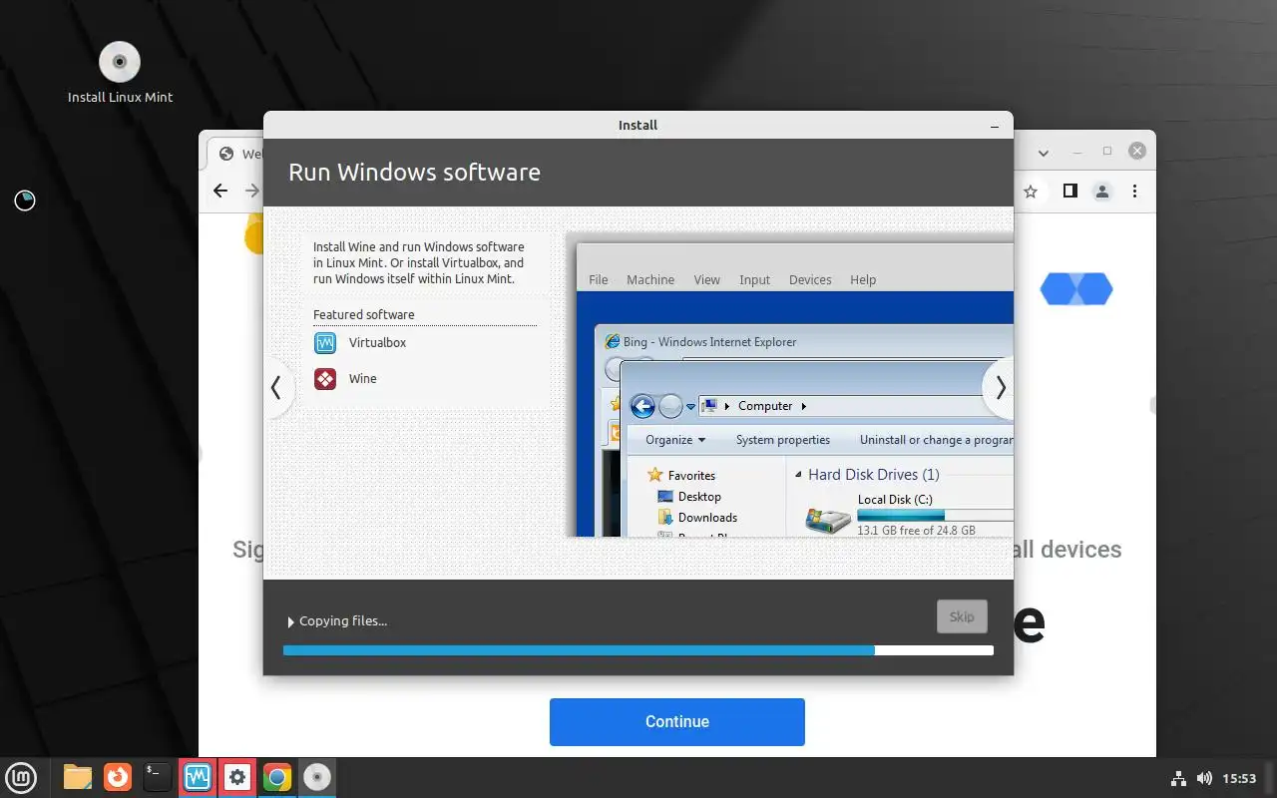
Task: Click the Help menu in the slide screenshot
Action: (863, 280)
